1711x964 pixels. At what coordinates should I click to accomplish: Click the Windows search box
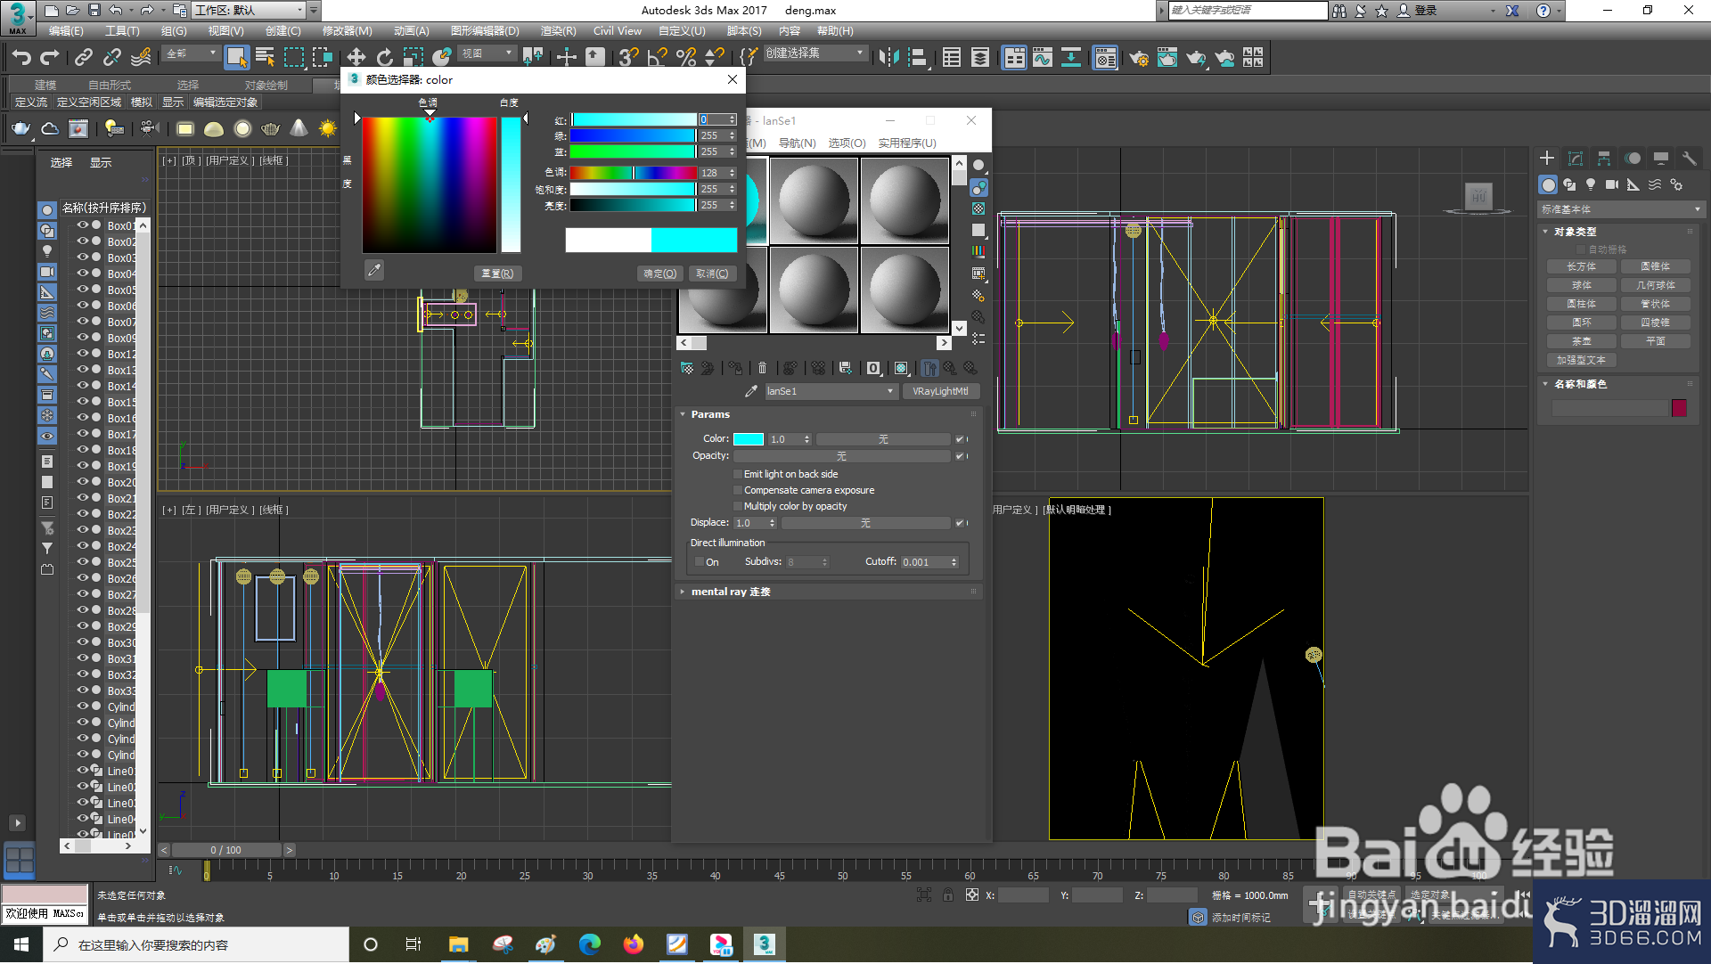click(x=196, y=945)
